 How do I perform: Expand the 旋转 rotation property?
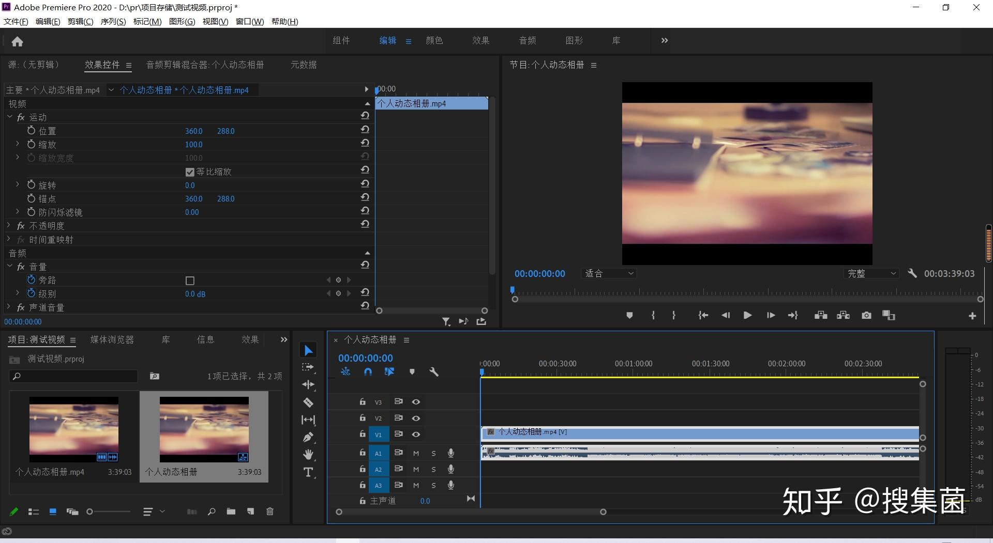[x=17, y=184]
